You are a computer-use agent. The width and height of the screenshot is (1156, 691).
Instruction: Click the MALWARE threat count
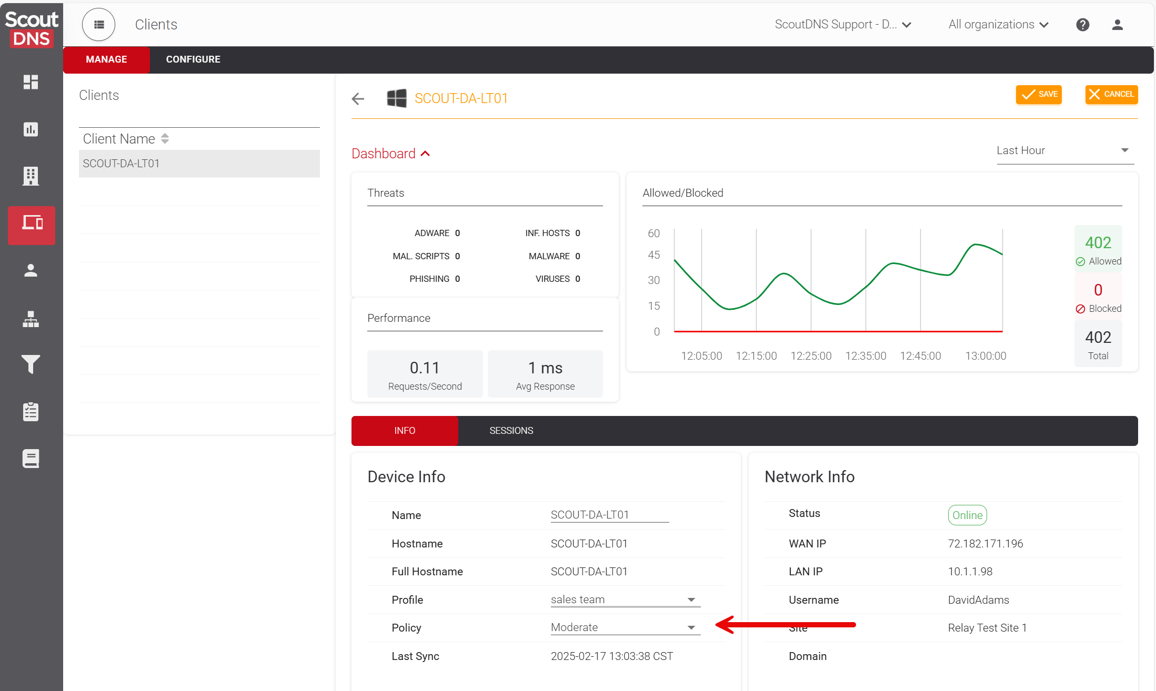(x=578, y=256)
